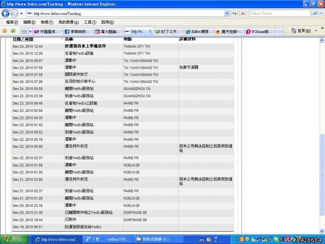The height and width of the screenshot is (244, 325).
Task: Click the page scrollbar up arrow
Action: tap(321, 40)
